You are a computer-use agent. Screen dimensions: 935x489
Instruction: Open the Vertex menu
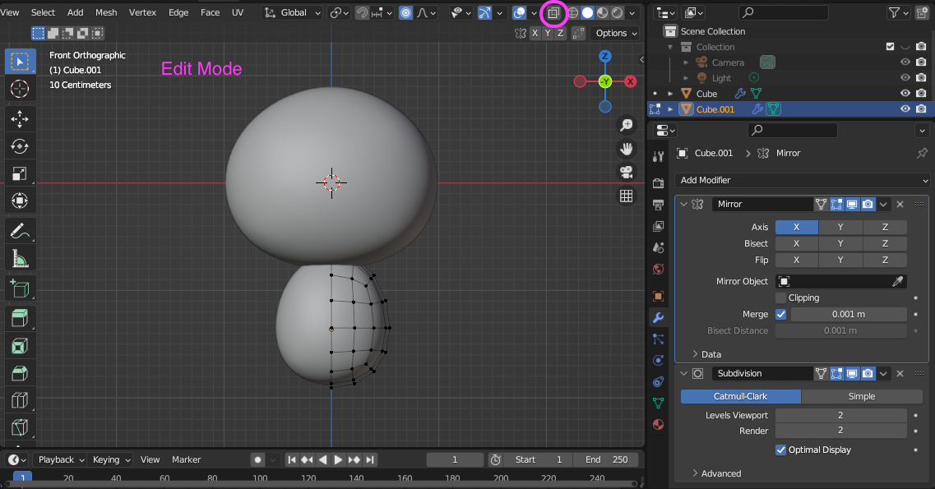[142, 12]
